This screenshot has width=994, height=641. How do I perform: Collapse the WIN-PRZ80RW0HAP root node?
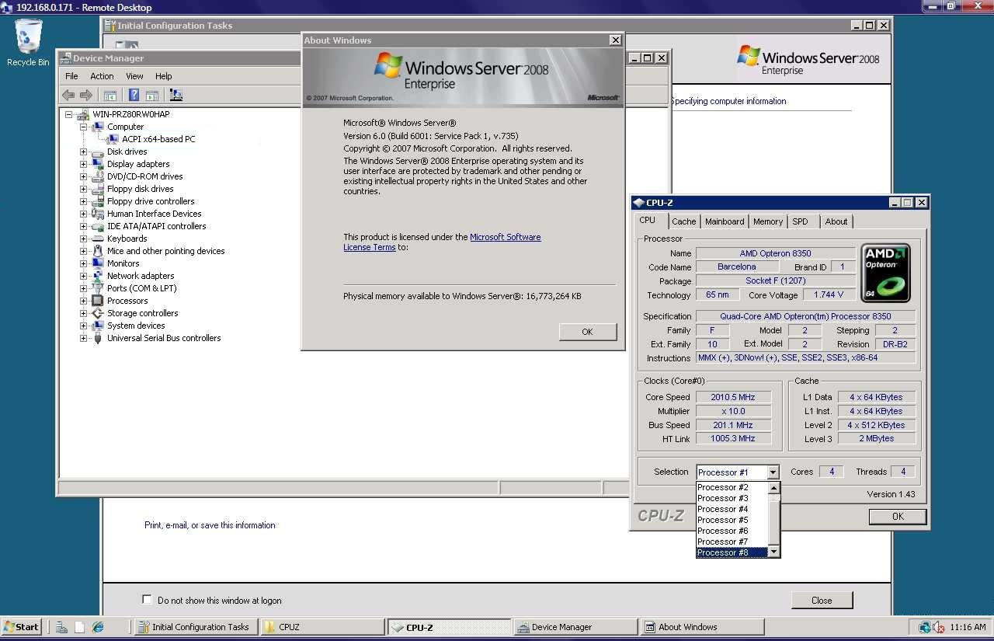point(68,114)
